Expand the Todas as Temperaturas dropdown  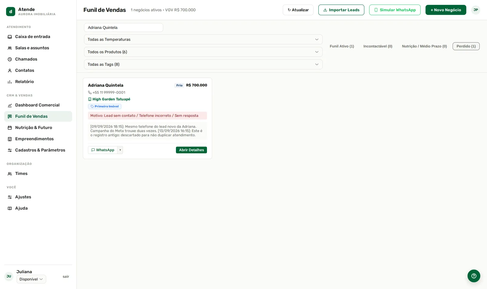(x=203, y=40)
